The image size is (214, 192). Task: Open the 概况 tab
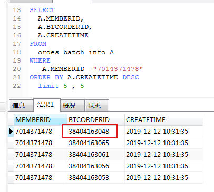point(72,105)
